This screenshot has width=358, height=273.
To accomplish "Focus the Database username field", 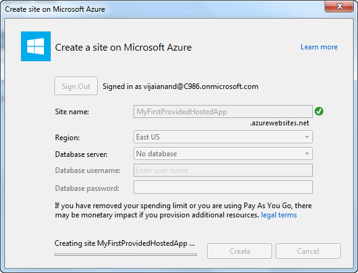I will 223,170.
